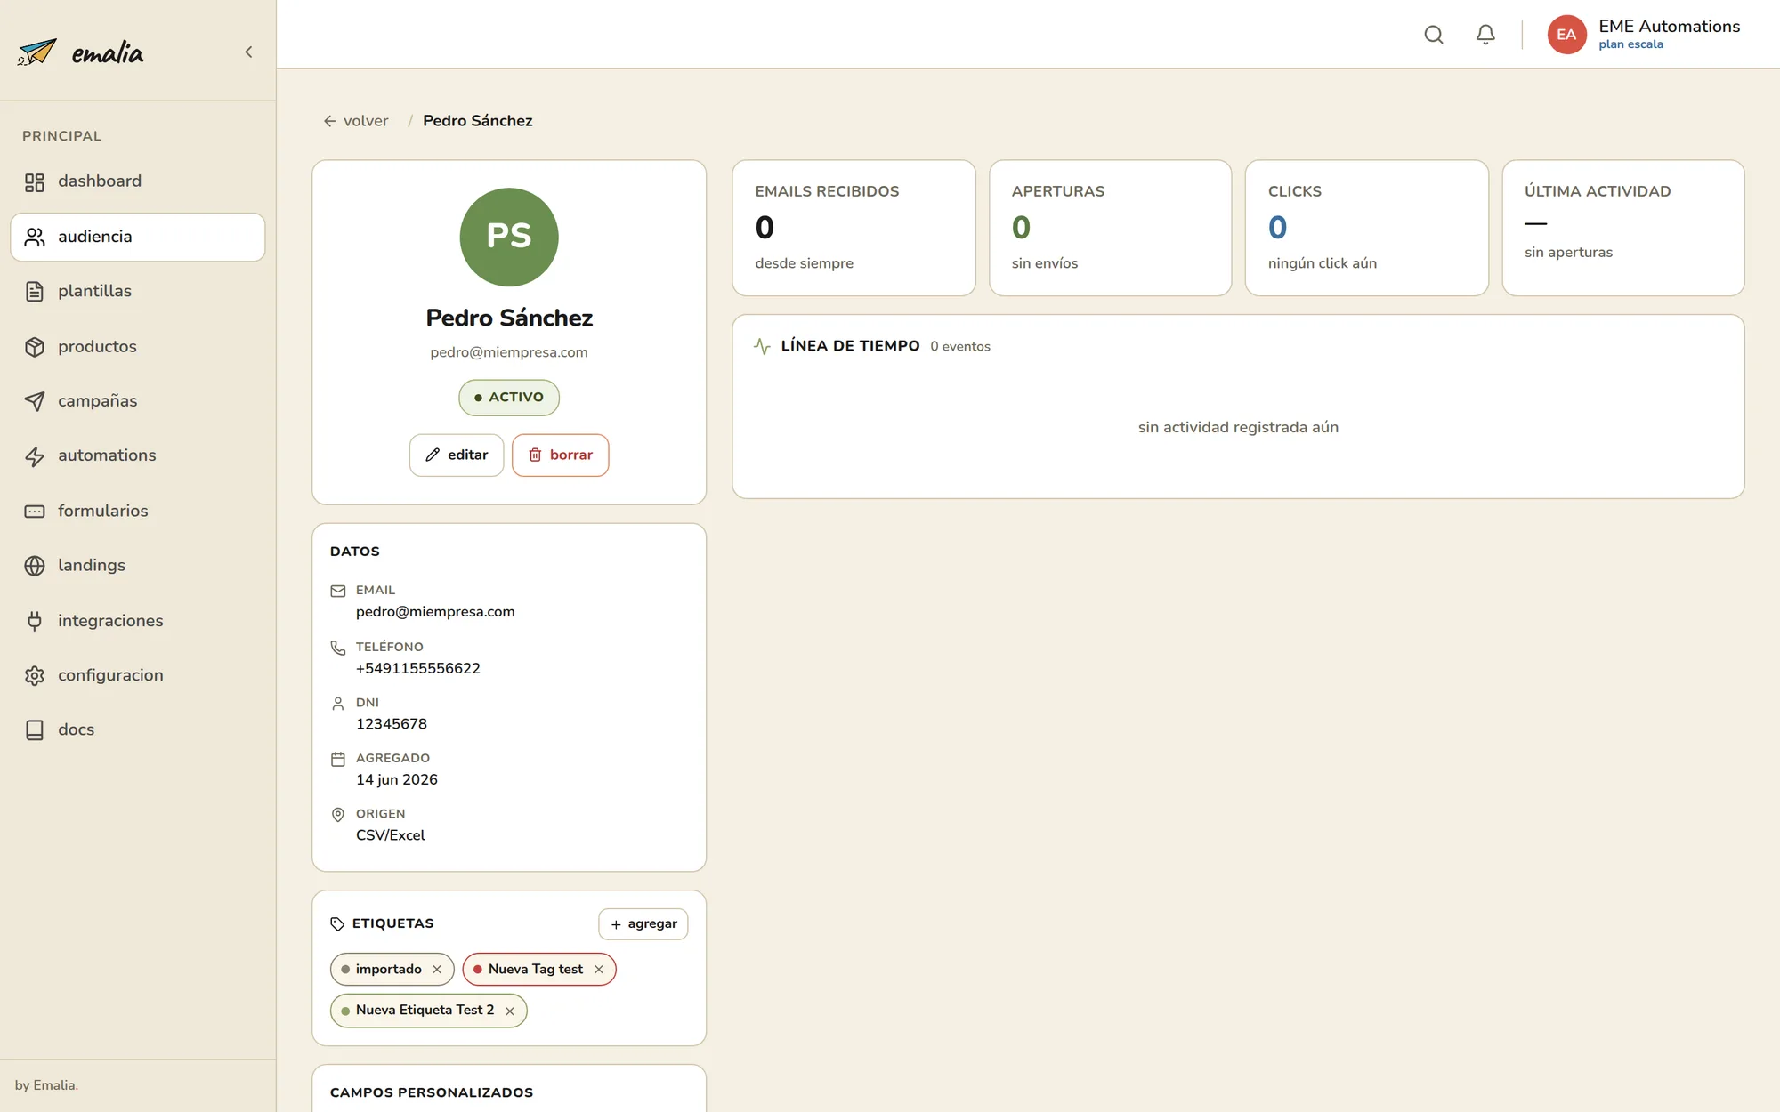Click the 0 eventos counter
This screenshot has height=1112, width=1780.
coord(960,347)
